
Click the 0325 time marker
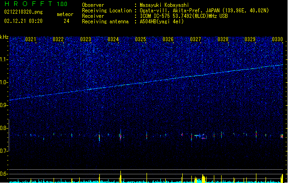pos(141,39)
